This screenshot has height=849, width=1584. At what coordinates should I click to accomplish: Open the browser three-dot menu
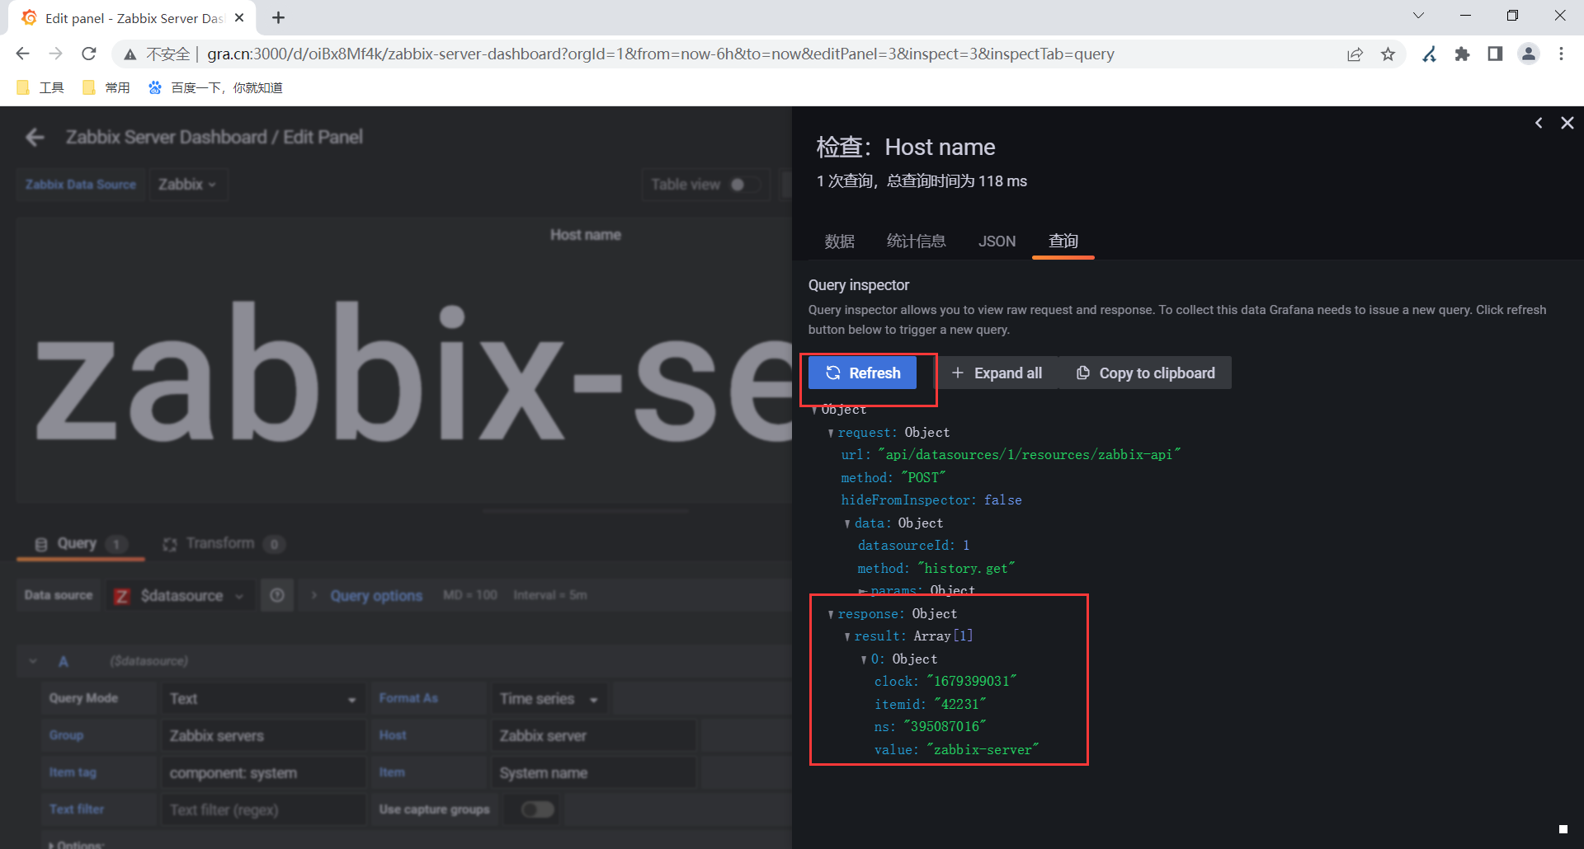pos(1561,54)
